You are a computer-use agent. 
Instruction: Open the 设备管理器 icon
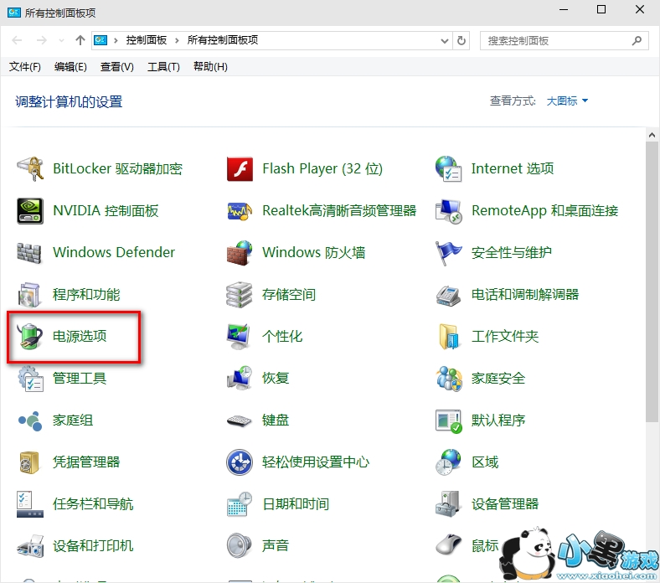click(x=447, y=504)
